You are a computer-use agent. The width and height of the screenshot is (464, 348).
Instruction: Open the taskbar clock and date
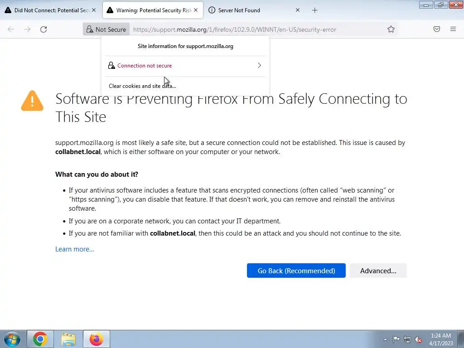(x=441, y=339)
